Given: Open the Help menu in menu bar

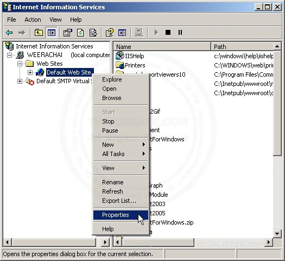Looking at the screenshot, I should 76,20.
